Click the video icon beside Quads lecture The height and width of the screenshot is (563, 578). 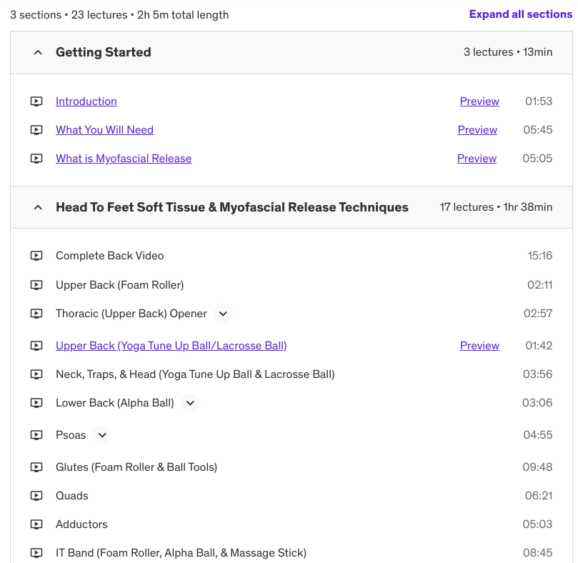click(x=36, y=496)
